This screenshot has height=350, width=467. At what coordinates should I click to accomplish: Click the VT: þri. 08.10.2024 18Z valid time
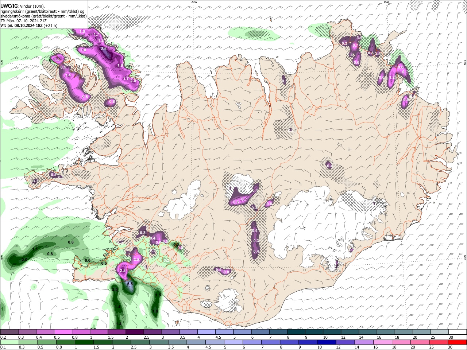(x=29, y=26)
